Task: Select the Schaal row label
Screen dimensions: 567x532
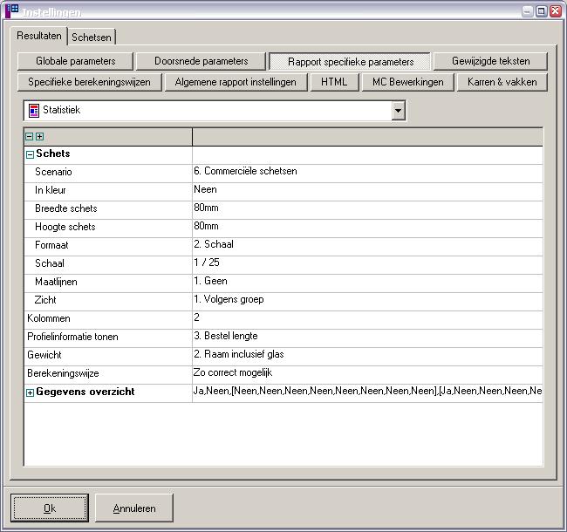Action: pos(50,263)
